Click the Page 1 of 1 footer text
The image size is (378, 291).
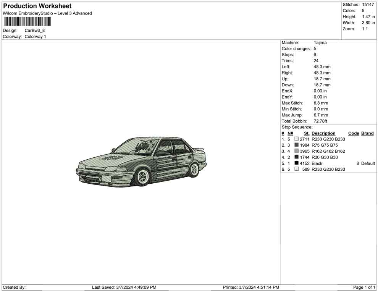tap(364, 287)
